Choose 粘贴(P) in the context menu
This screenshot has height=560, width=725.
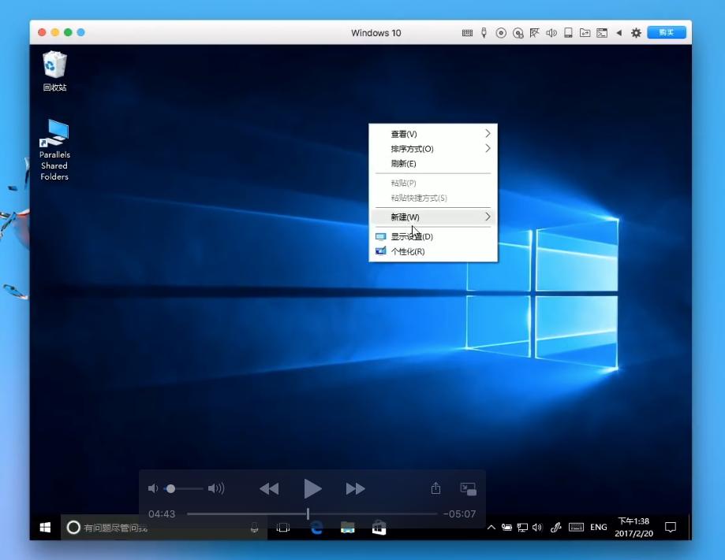point(433,183)
